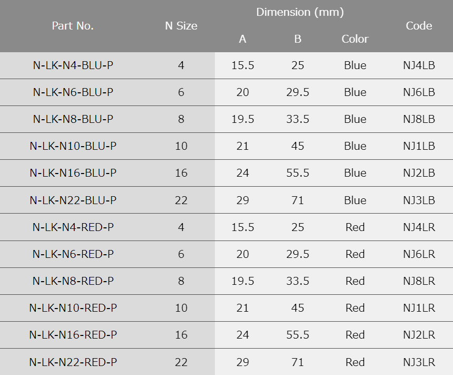Viewport: 453px width, 375px height.
Task: Open part N-LK-N10-BLU-P
Action: point(73,146)
